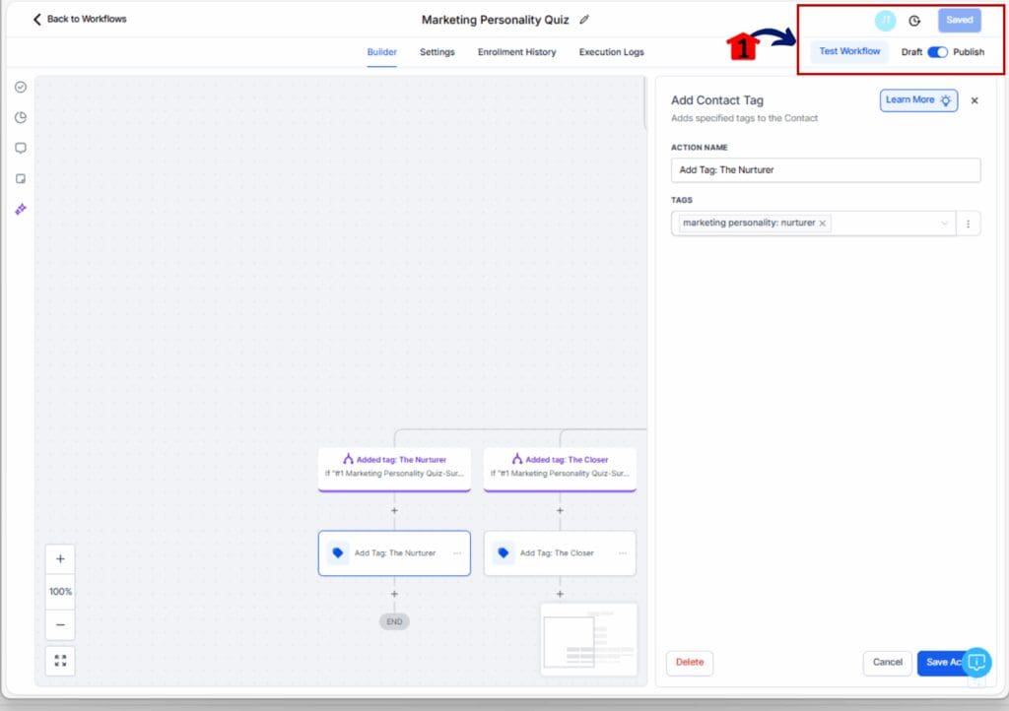Image resolution: width=1009 pixels, height=711 pixels.
Task: Click the Test Workflow button
Action: [848, 51]
